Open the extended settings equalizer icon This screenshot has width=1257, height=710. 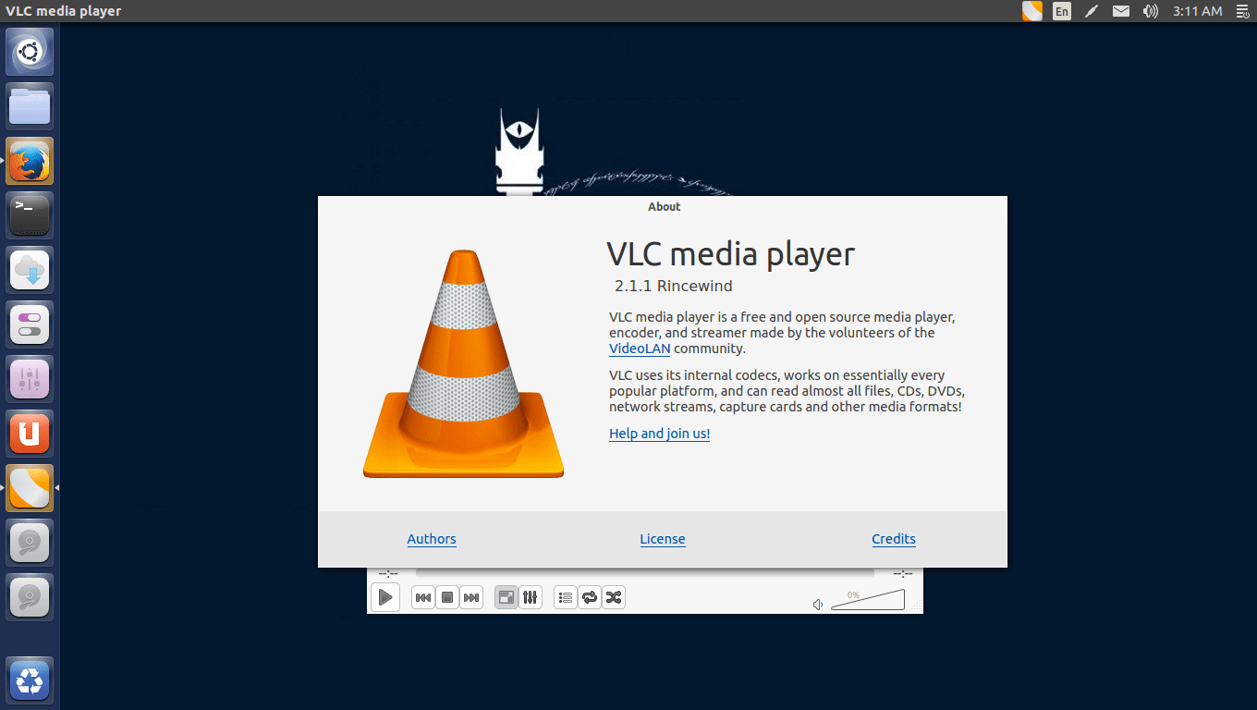point(530,597)
